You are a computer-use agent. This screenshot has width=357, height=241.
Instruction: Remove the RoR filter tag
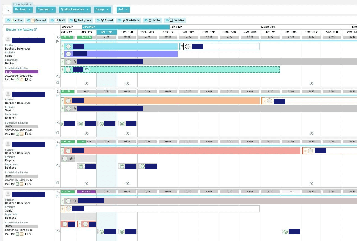coord(127,9)
